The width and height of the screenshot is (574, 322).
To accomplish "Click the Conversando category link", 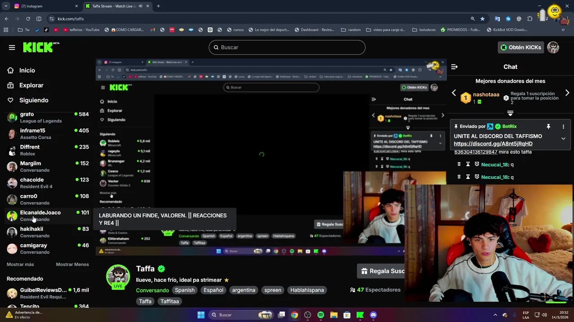I will click(152, 290).
